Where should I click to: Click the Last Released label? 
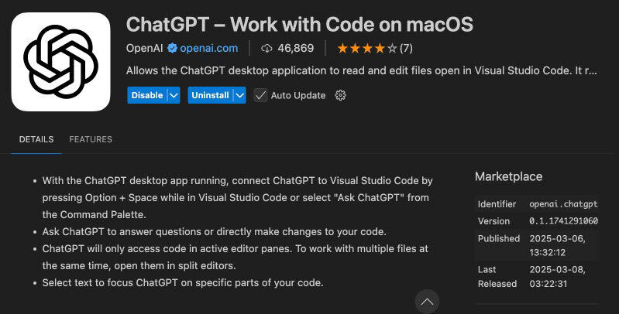(497, 277)
